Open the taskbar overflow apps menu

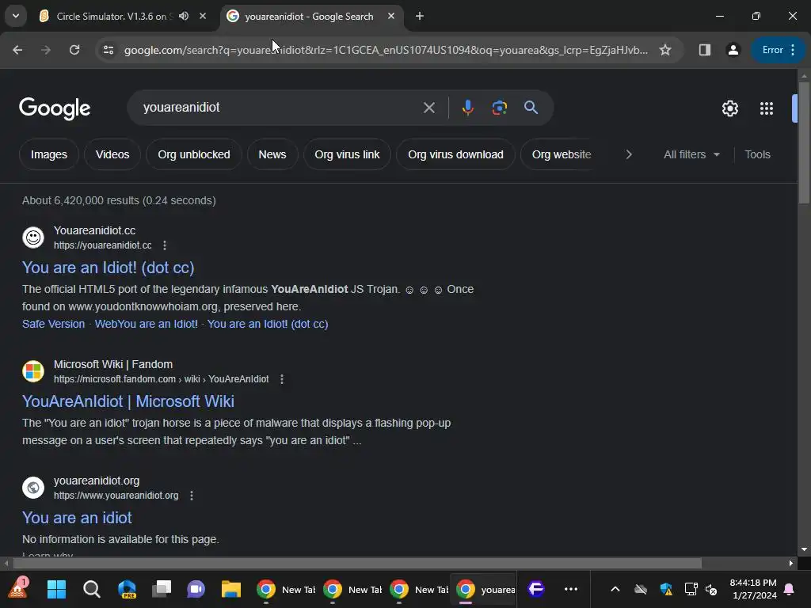[571, 589]
